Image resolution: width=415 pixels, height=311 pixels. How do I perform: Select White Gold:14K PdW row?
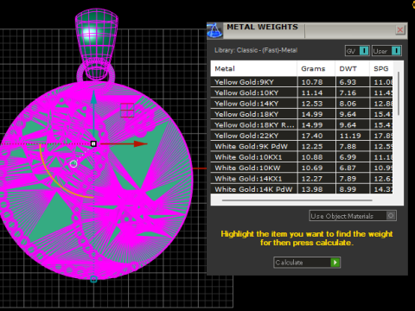(302, 189)
